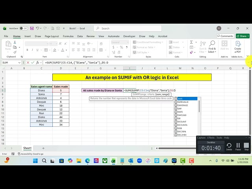Screen dimensions: 252x189
Task: Open Format as Table dropdown
Action: pos(144,47)
